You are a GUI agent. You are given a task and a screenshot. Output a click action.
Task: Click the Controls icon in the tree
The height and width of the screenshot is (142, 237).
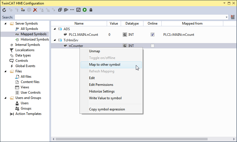click(x=12, y=61)
